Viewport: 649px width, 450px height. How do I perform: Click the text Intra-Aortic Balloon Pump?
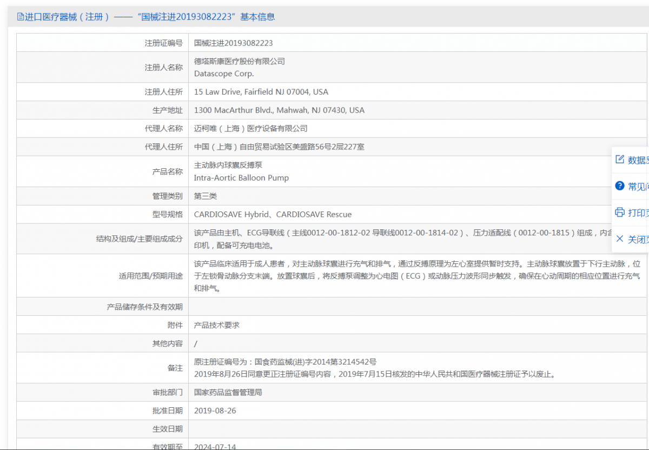point(241,178)
